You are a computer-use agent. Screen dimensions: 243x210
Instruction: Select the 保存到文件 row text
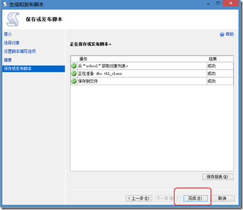pyautogui.click(x=88, y=81)
